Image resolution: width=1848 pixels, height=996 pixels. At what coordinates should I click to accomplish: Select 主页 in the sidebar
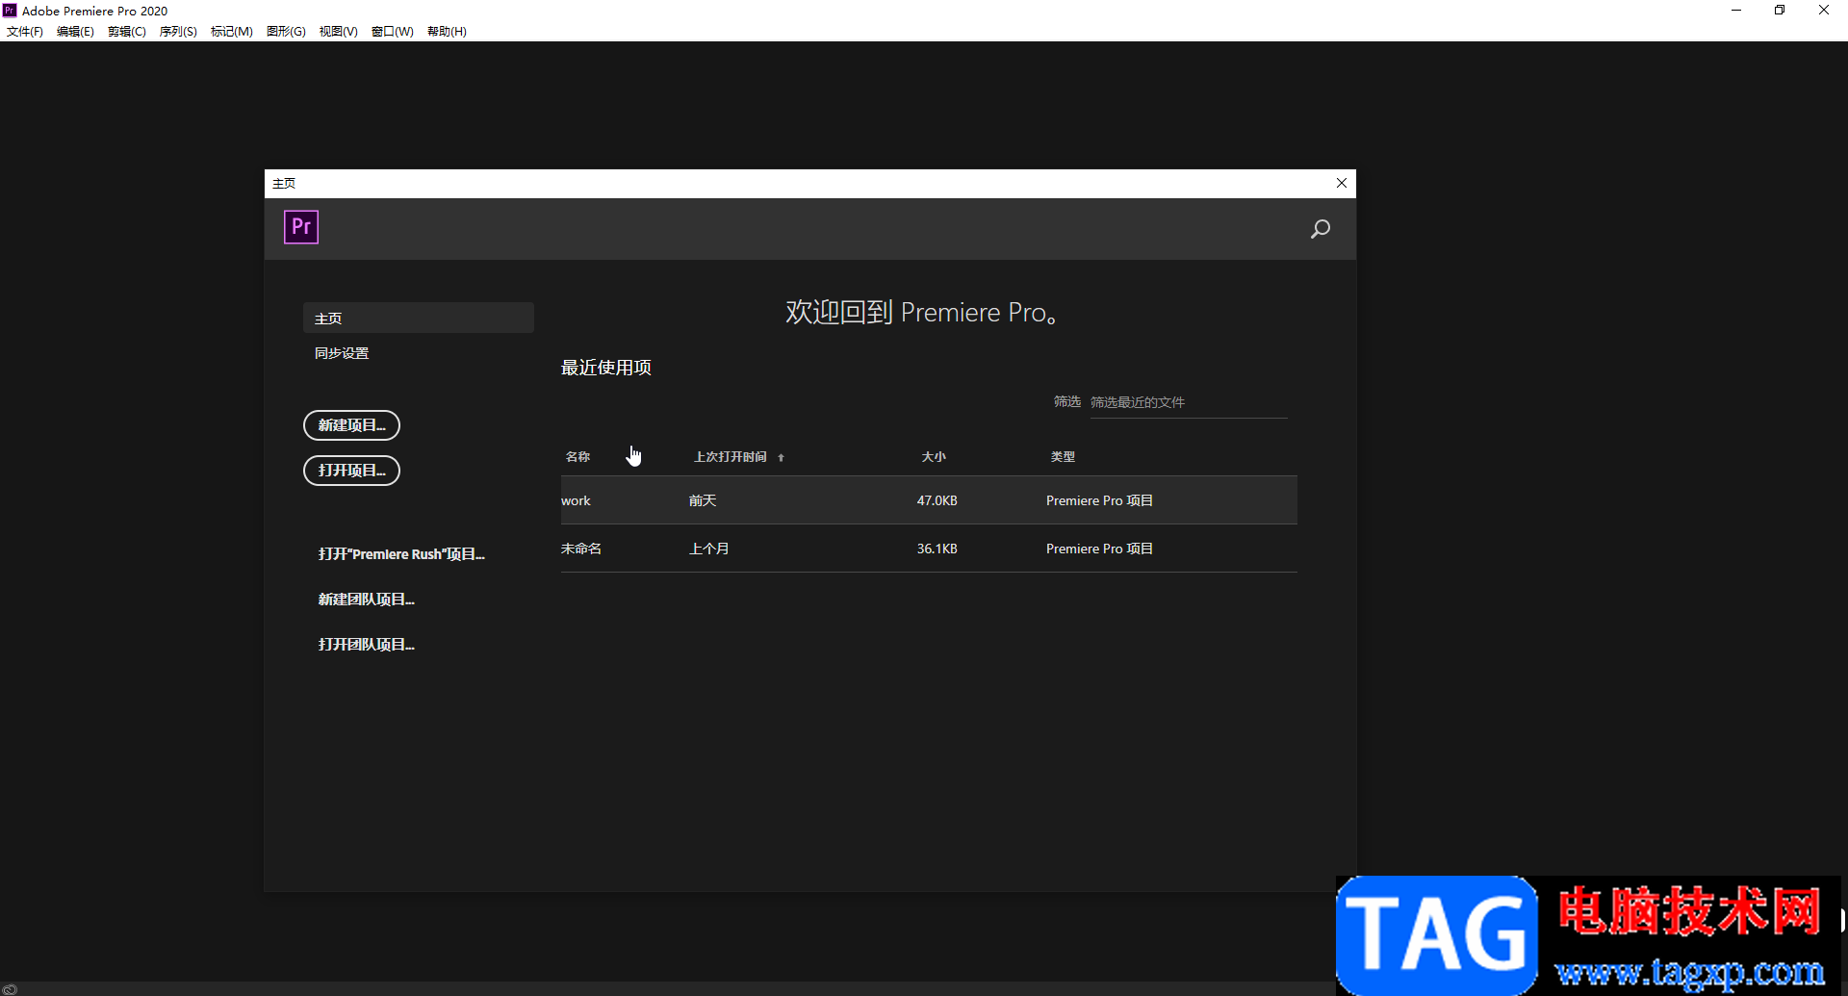[x=419, y=318]
